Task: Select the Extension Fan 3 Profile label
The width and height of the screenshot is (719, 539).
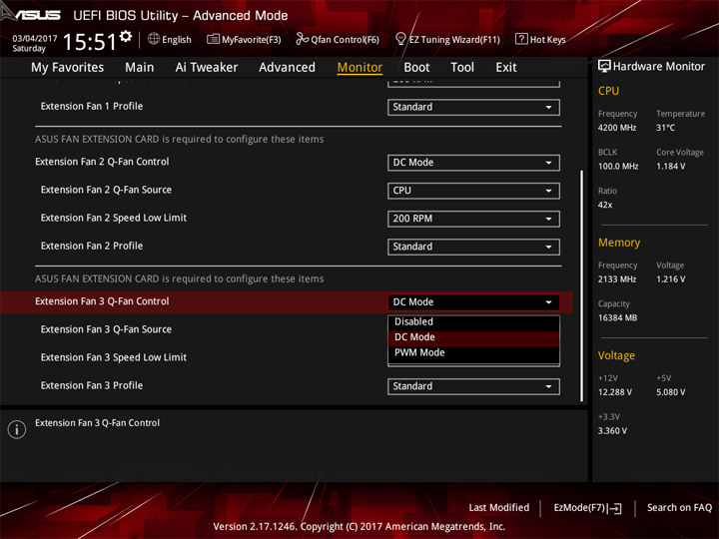Action: pos(92,386)
